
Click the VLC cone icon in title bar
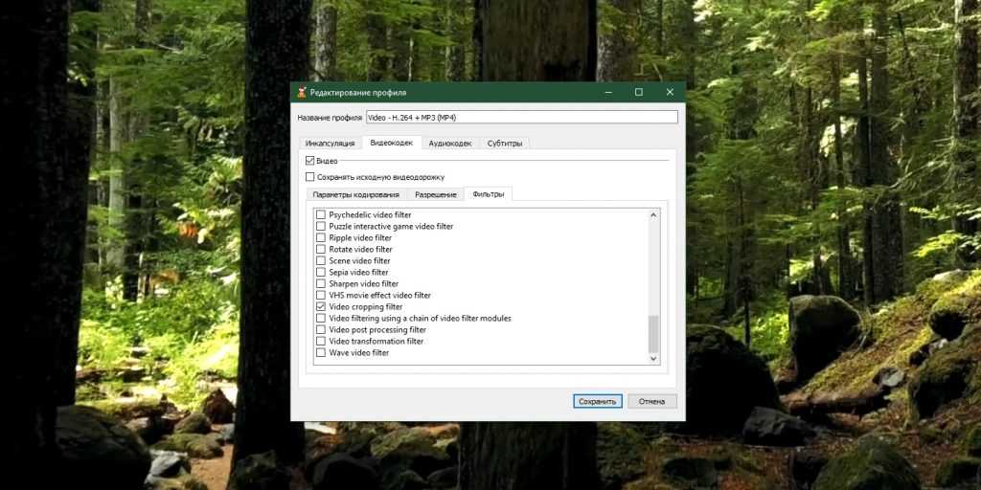303,93
